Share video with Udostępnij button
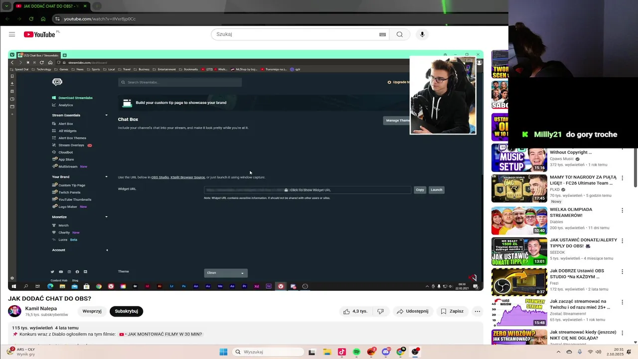638x359 pixels. 413,311
